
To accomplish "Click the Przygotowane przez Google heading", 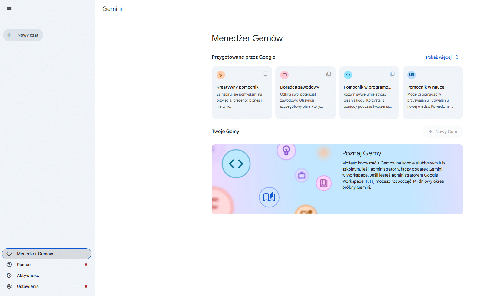I will click(243, 57).
